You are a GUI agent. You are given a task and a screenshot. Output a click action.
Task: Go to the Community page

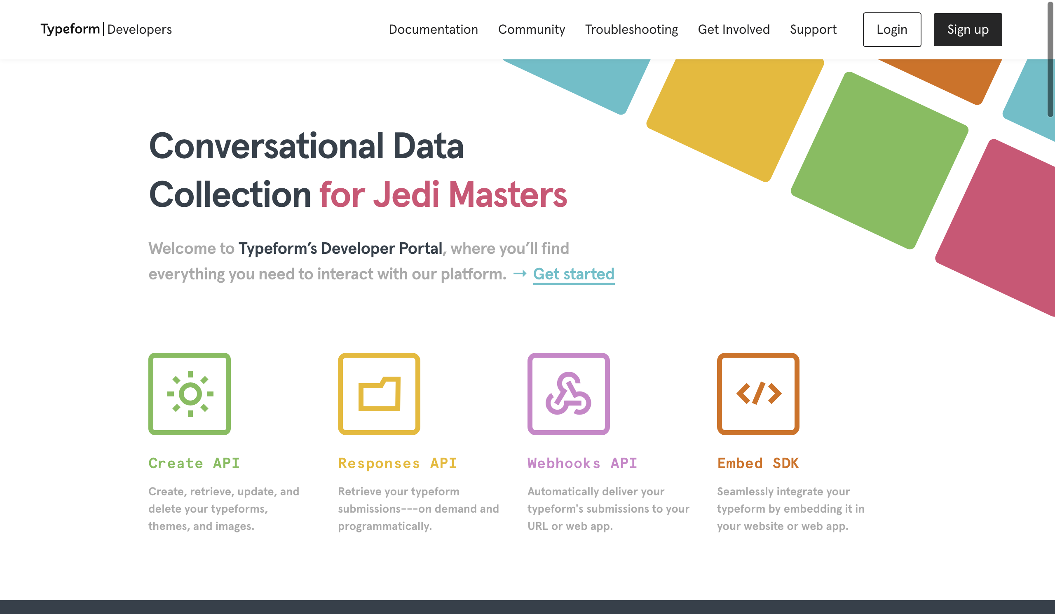(531, 29)
